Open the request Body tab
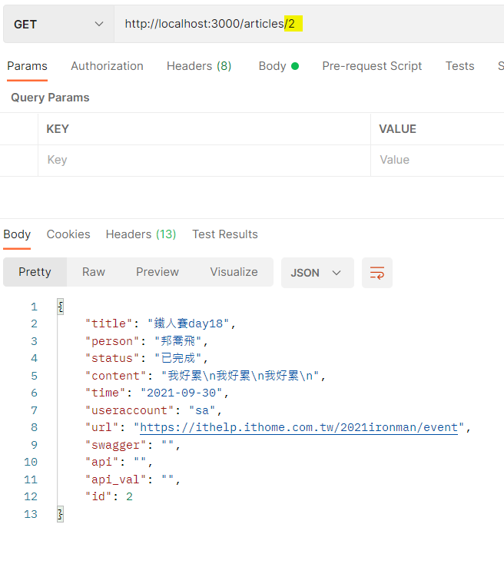The height and width of the screenshot is (564, 504). coord(278,66)
